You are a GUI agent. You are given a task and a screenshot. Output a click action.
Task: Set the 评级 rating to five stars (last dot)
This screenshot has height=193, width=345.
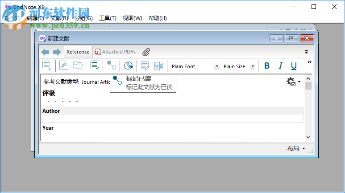point(77,101)
